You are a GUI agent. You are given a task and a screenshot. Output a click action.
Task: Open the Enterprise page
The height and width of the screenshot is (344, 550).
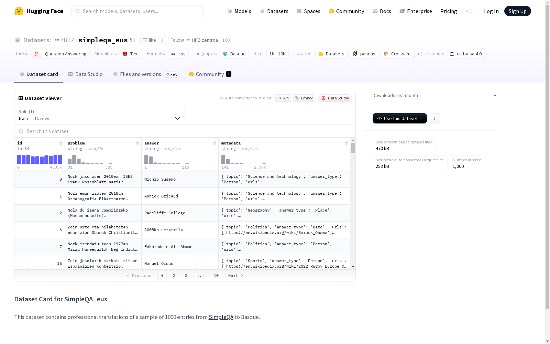coord(416,11)
